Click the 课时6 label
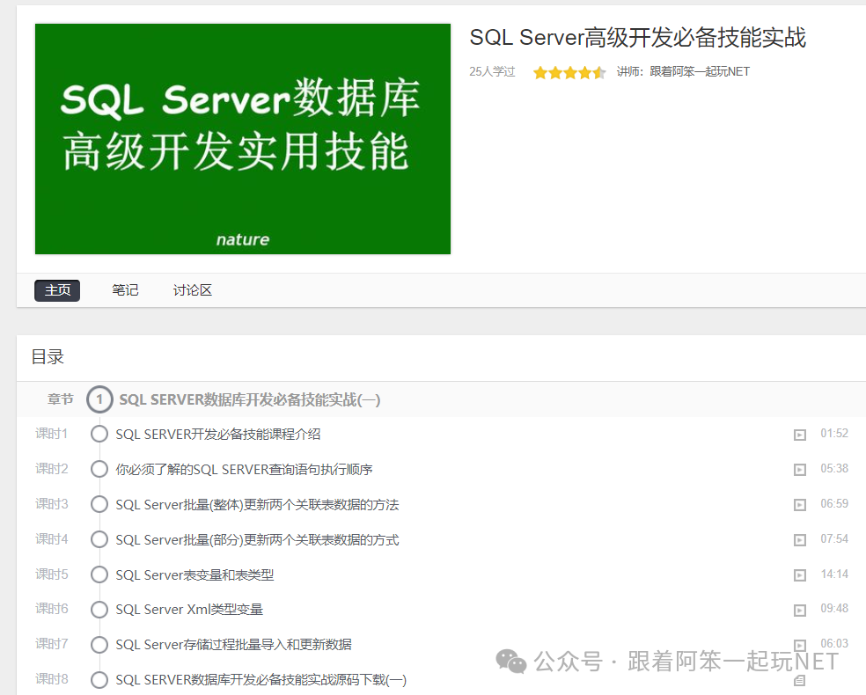The height and width of the screenshot is (695, 866). (x=52, y=609)
